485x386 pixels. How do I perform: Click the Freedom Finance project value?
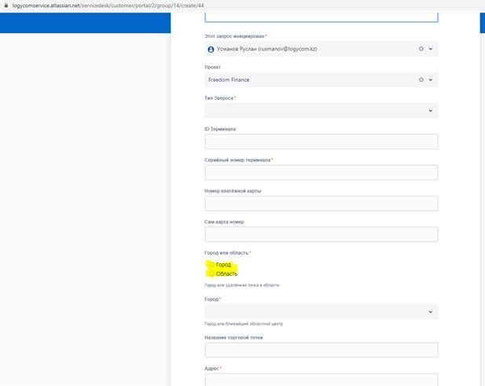coord(229,80)
